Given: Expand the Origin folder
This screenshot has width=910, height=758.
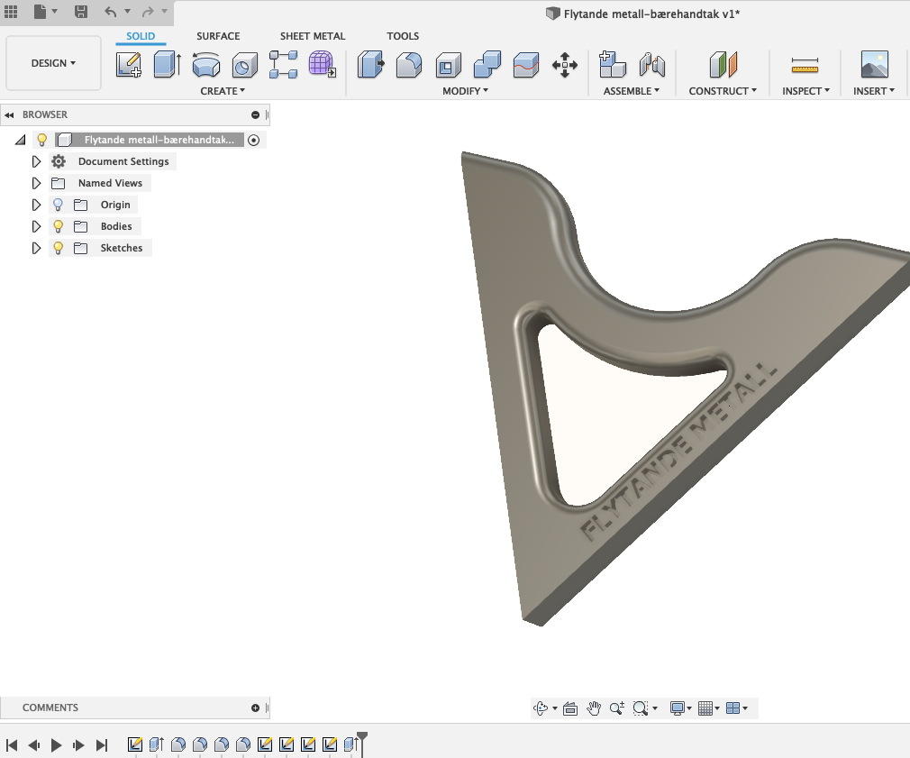Looking at the screenshot, I should click(36, 205).
